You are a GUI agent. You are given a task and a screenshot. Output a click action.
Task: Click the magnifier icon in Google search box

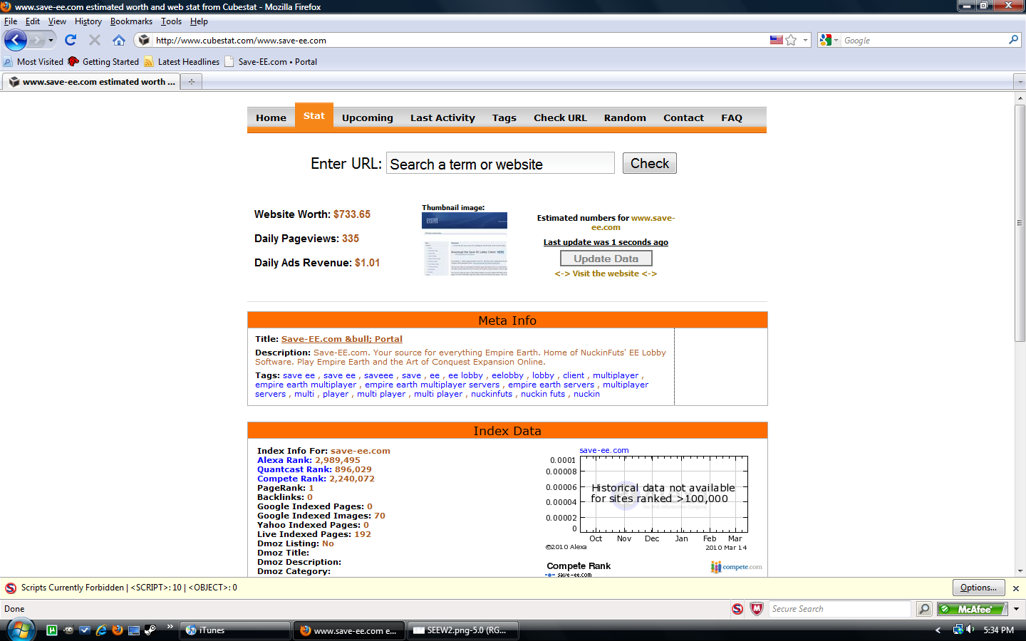click(1013, 40)
